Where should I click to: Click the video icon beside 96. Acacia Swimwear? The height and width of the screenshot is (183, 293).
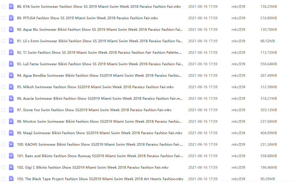point(11,98)
